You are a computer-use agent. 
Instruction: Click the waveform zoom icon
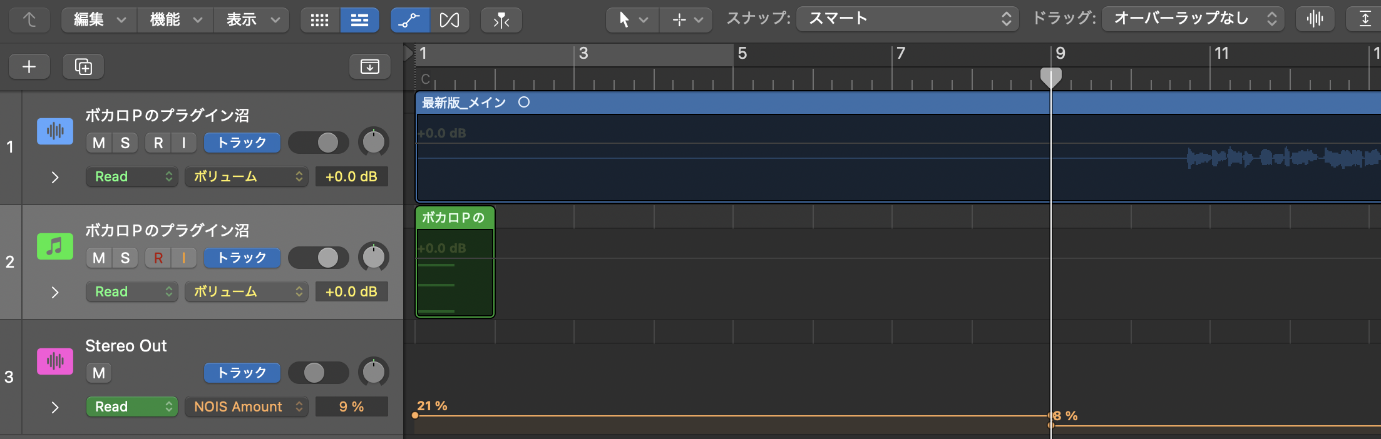[1315, 19]
